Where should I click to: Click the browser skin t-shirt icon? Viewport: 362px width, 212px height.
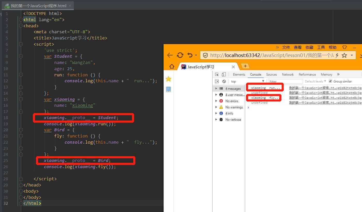pyautogui.click(x=344, y=47)
